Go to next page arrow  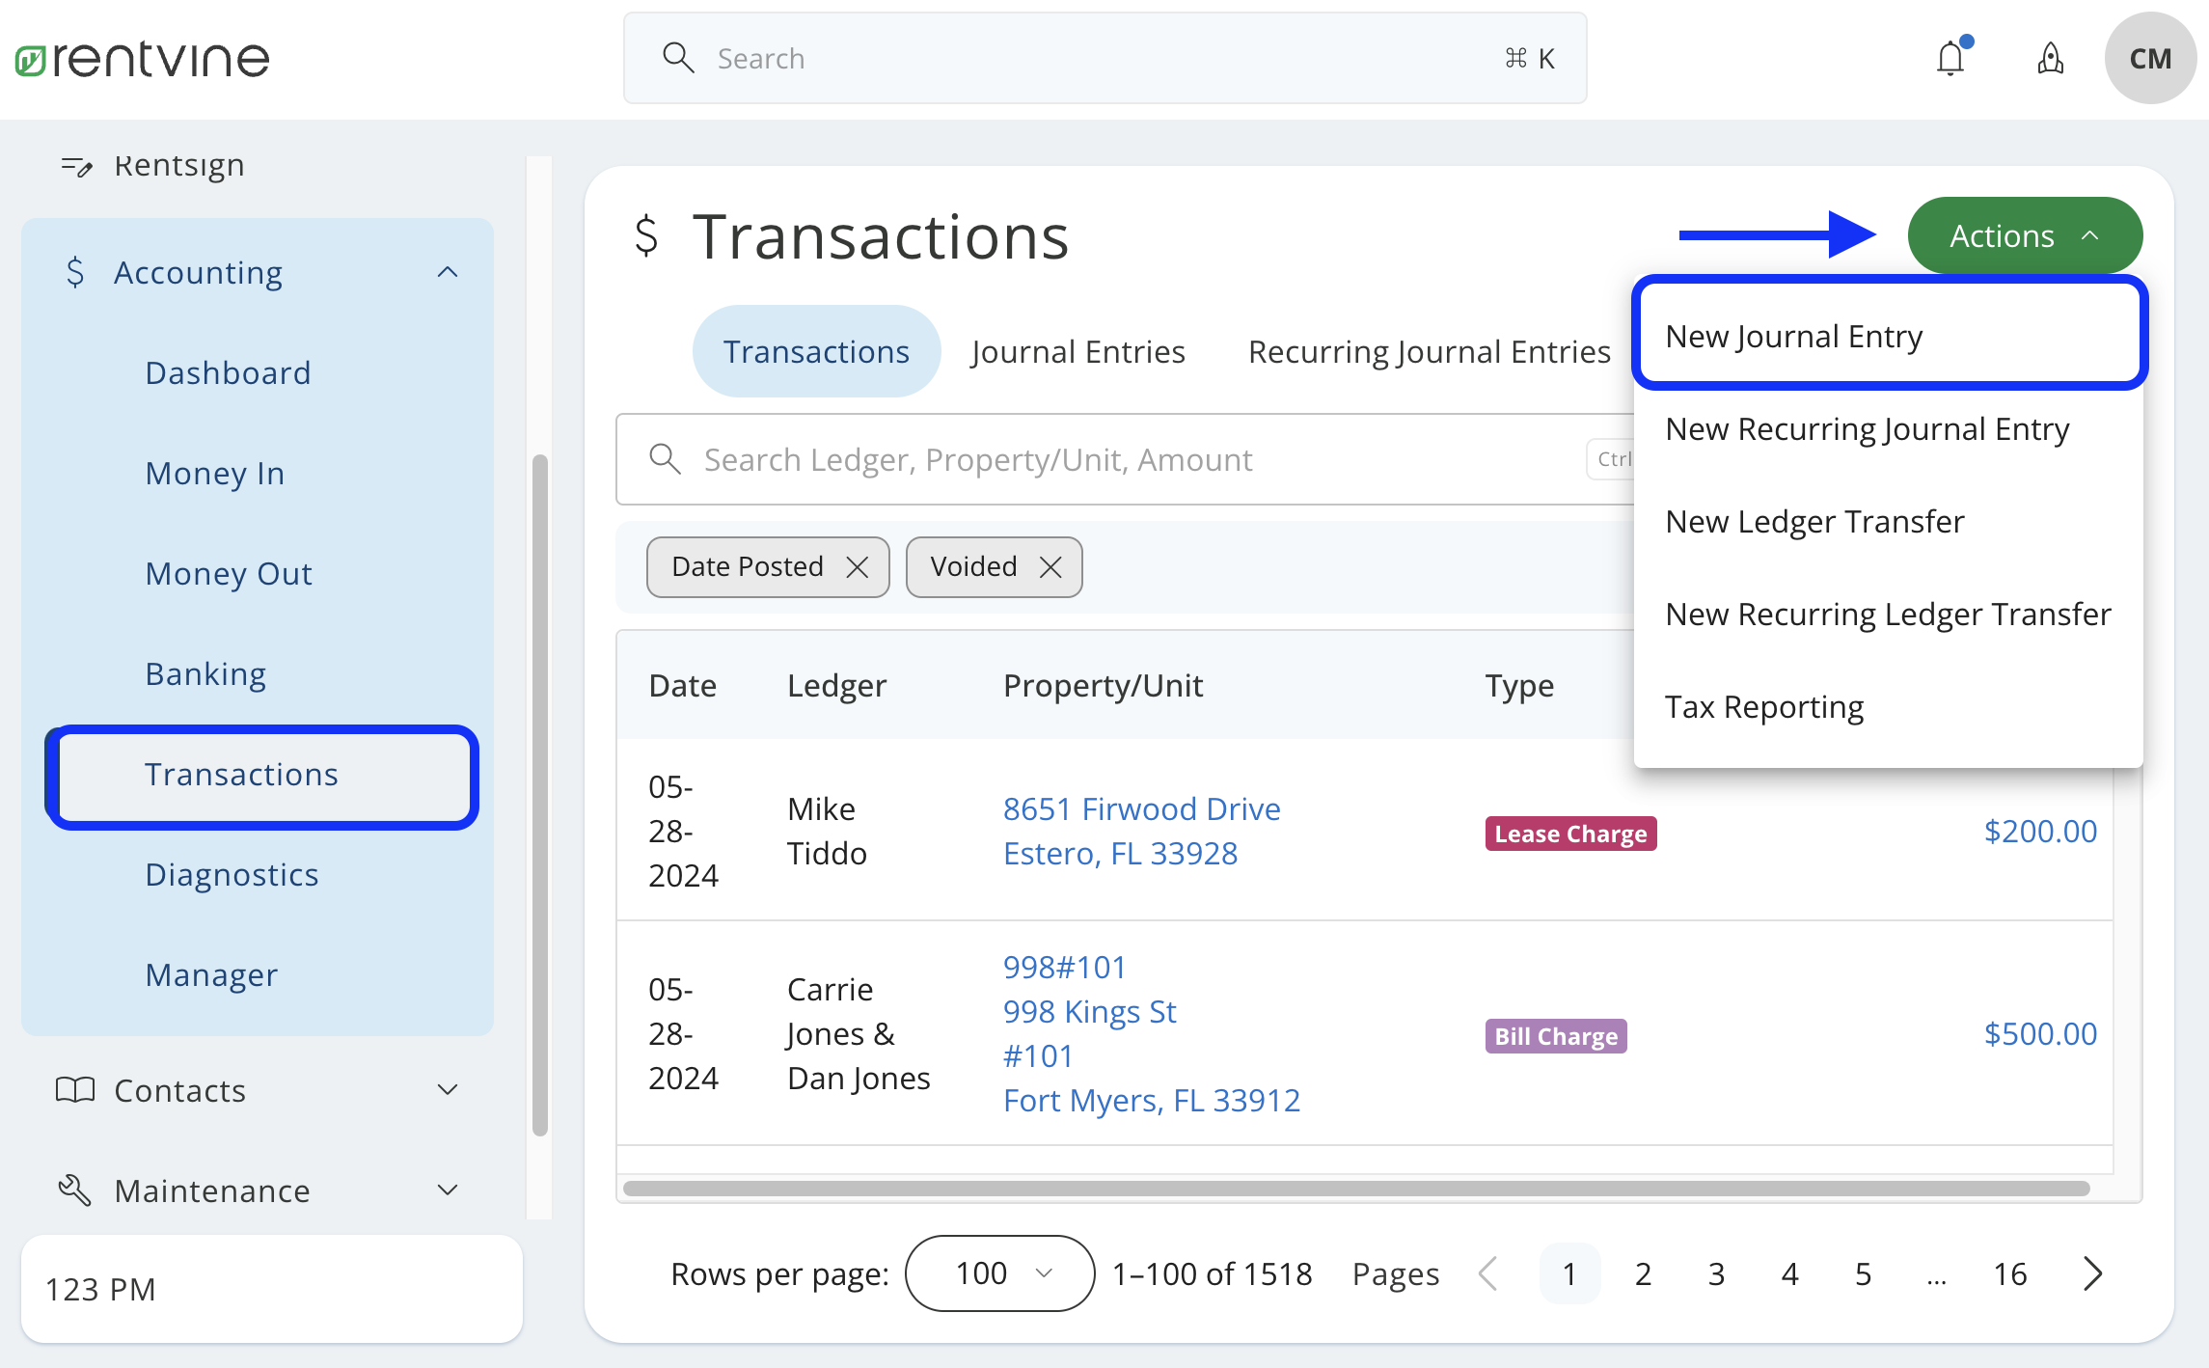coord(2091,1273)
